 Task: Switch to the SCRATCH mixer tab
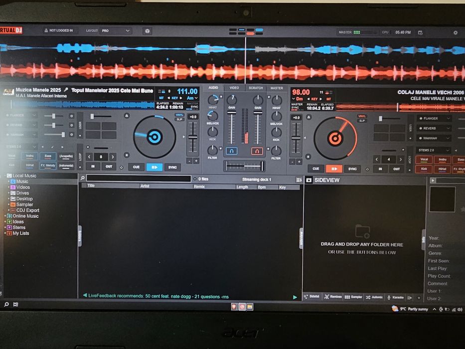tap(256, 88)
